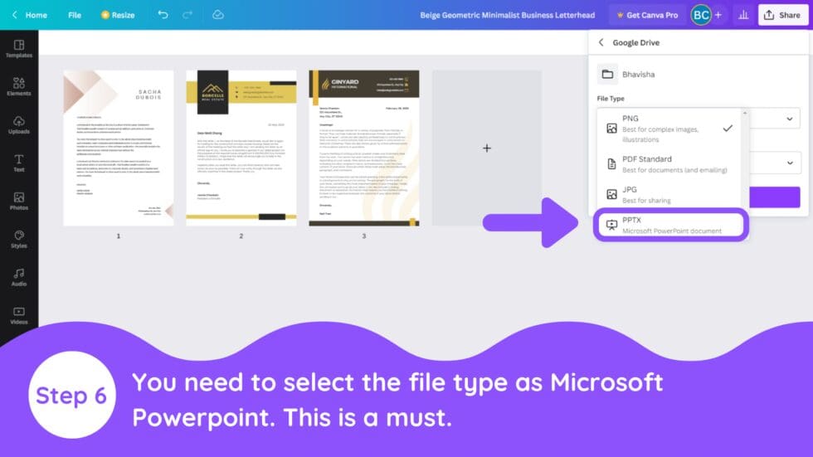Click Get Canva Pro button
Viewport: 813px width, 457px height.
click(x=647, y=15)
